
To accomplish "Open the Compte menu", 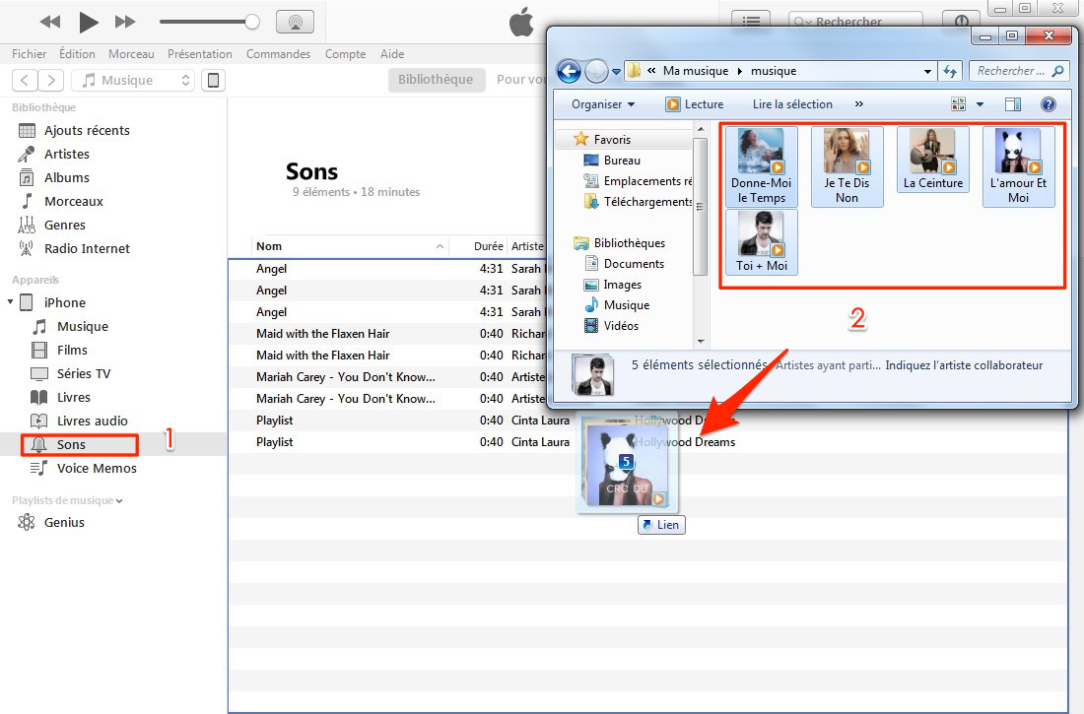I will [x=345, y=54].
